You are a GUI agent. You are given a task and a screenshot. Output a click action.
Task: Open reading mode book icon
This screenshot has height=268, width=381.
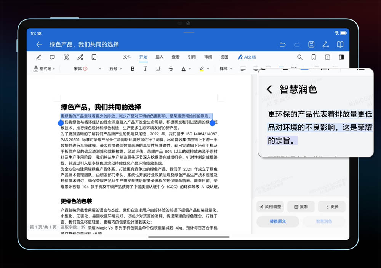click(x=340, y=44)
